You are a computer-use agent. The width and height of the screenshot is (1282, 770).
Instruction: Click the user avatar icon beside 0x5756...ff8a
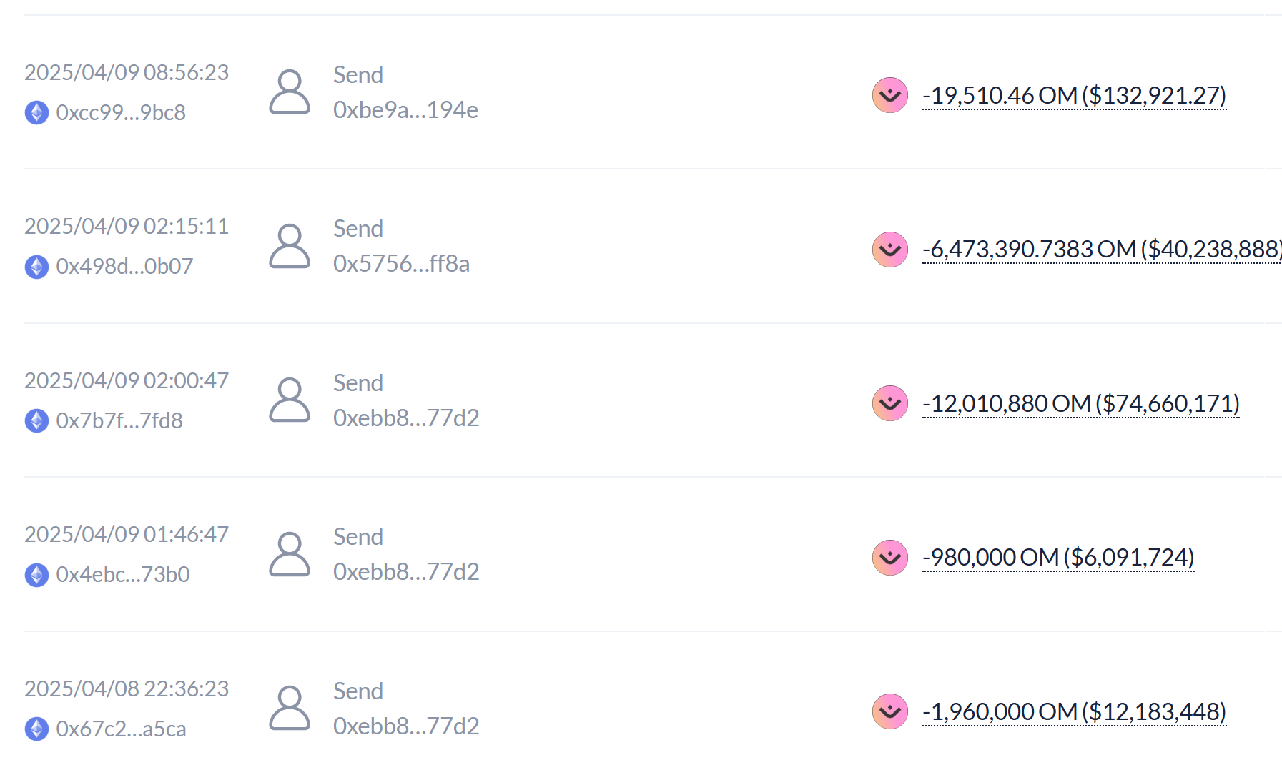coord(290,246)
